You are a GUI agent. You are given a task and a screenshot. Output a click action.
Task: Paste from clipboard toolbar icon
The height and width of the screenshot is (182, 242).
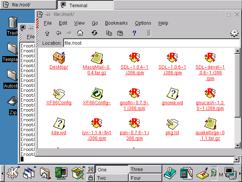coord(120,33)
